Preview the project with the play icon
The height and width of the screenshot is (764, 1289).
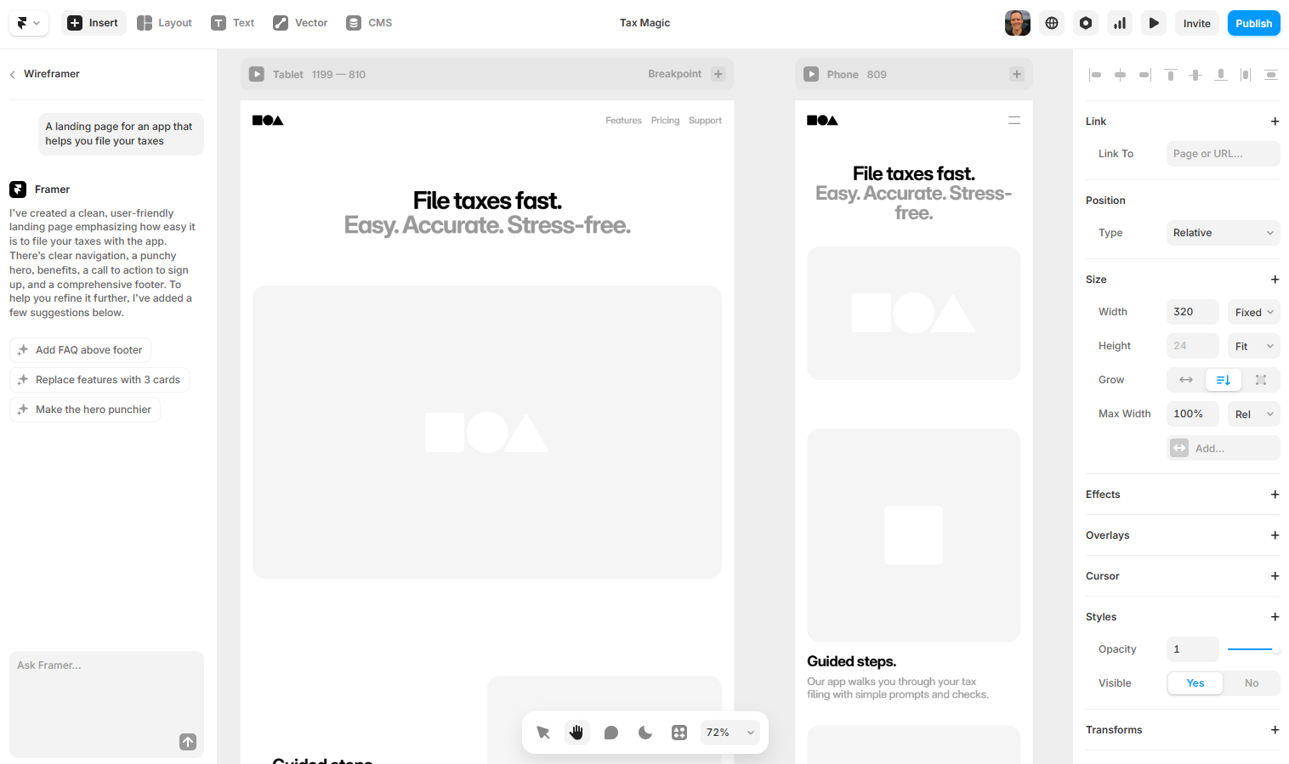(1154, 23)
